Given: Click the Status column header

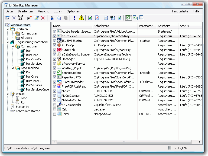Looking at the screenshot, I should (x=184, y=26).
